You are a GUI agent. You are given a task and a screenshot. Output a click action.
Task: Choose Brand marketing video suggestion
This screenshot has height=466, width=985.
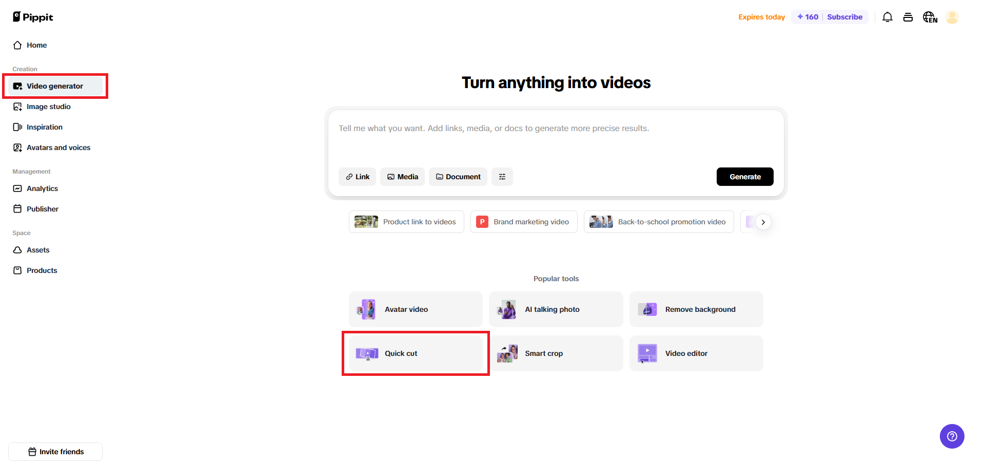click(x=524, y=222)
